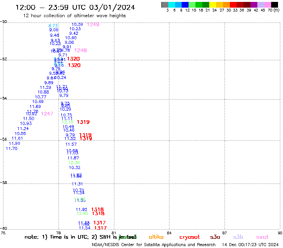Click the wave height value '10.93'

26,124
